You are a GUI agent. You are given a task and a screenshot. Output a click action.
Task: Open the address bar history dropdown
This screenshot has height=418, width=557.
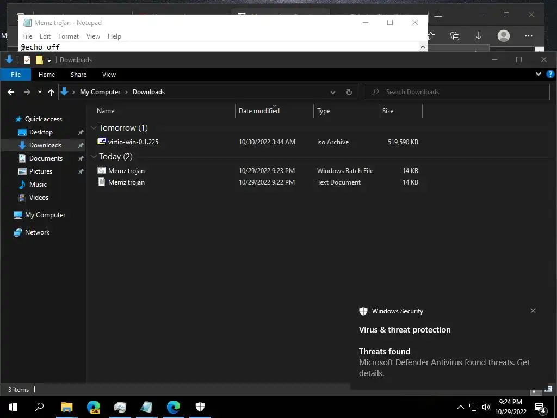[332, 93]
